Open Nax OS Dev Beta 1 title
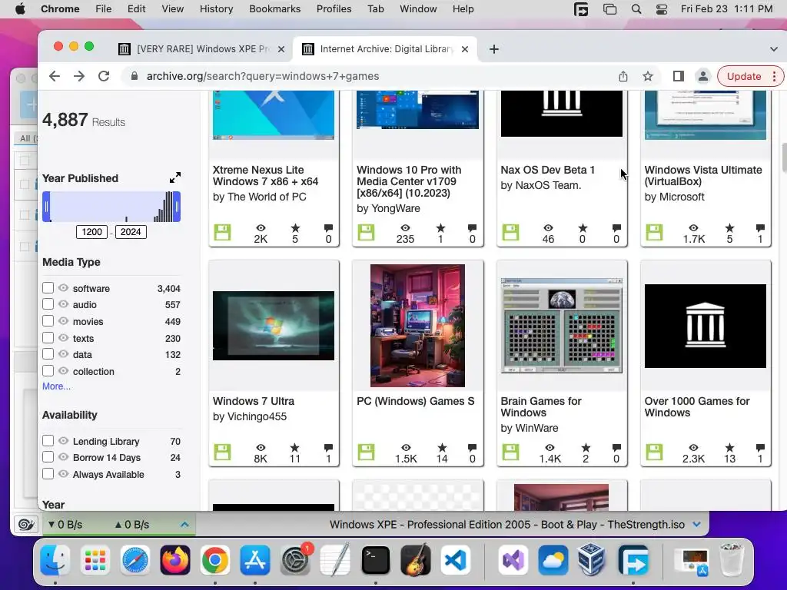This screenshot has width=787, height=590. (547, 170)
